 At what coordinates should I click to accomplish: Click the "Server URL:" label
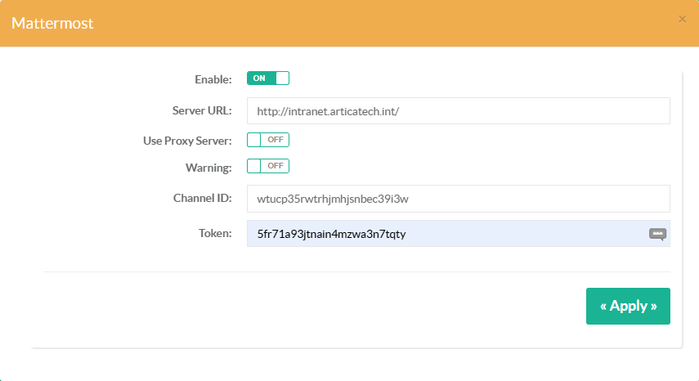202,111
